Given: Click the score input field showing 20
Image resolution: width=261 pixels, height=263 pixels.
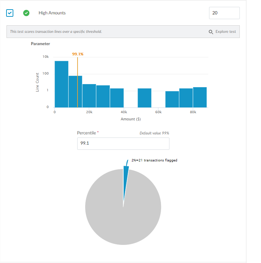Looking at the screenshot, I should coord(224,13).
